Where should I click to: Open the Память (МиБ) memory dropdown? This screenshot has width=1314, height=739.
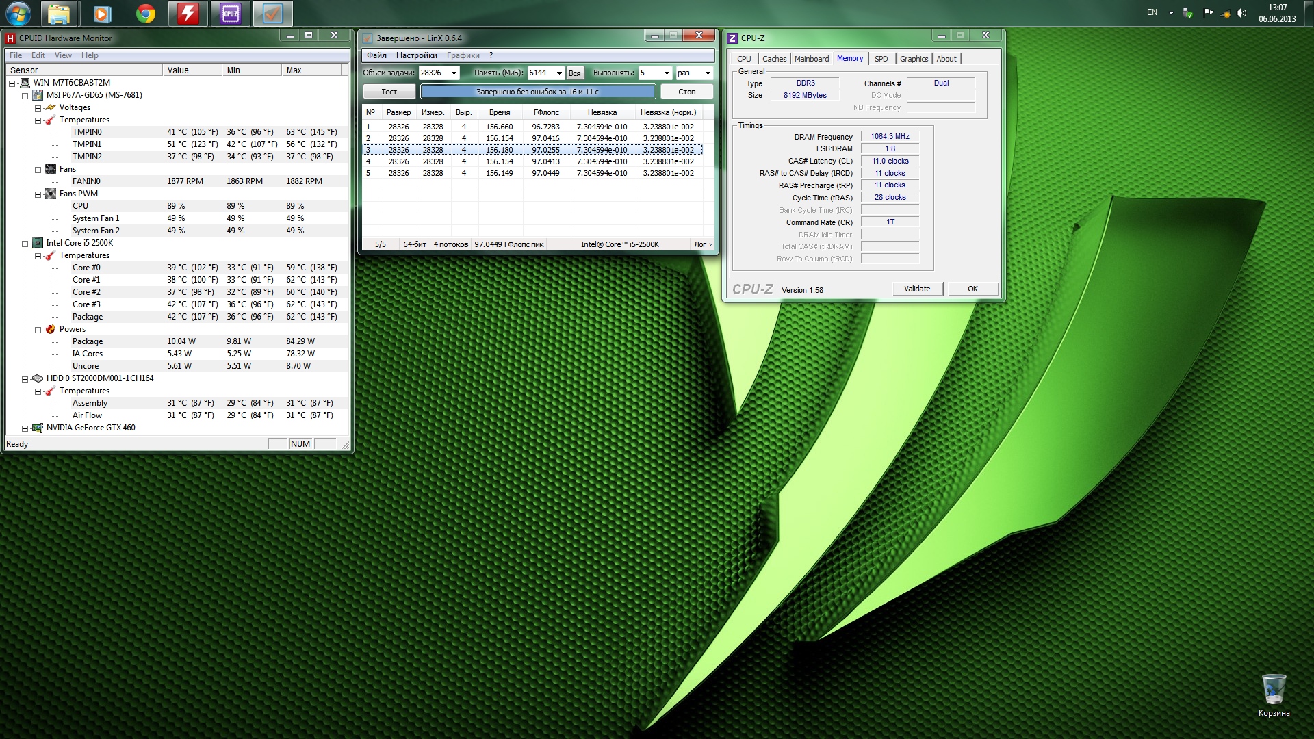(559, 73)
